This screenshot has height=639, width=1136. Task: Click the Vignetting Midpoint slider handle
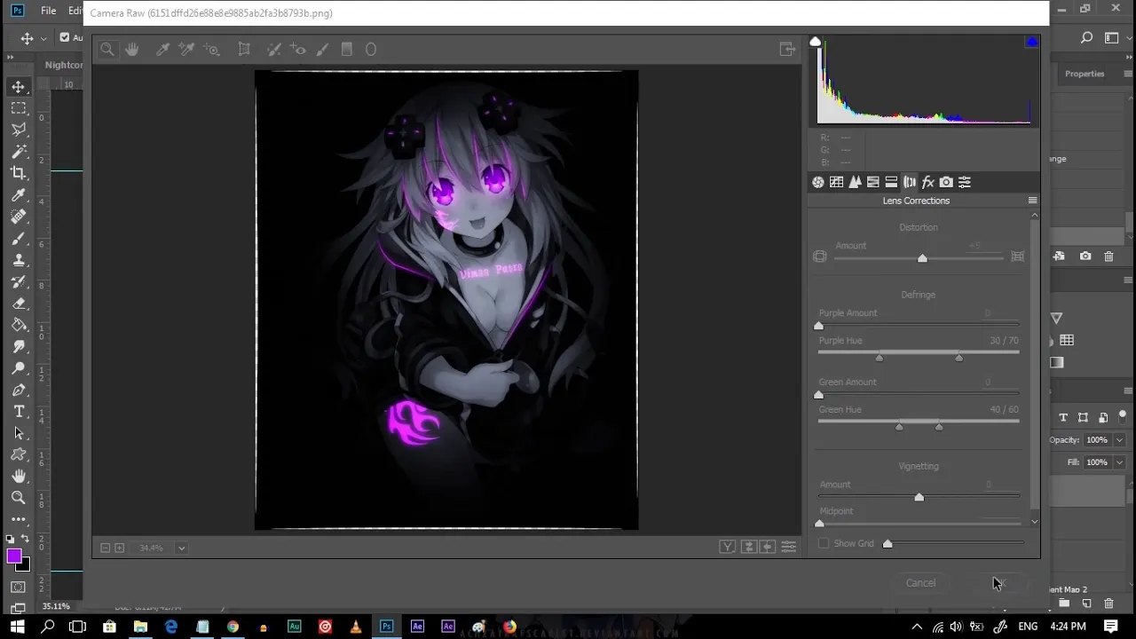tap(819, 524)
